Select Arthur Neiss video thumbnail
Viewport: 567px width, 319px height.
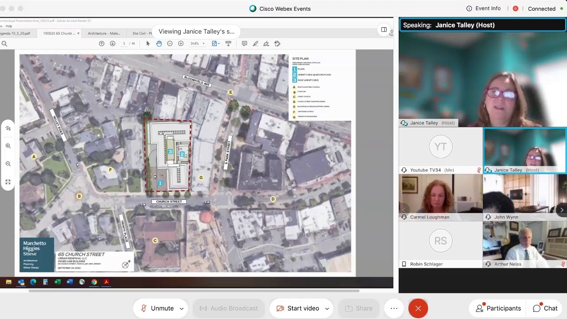click(x=524, y=245)
